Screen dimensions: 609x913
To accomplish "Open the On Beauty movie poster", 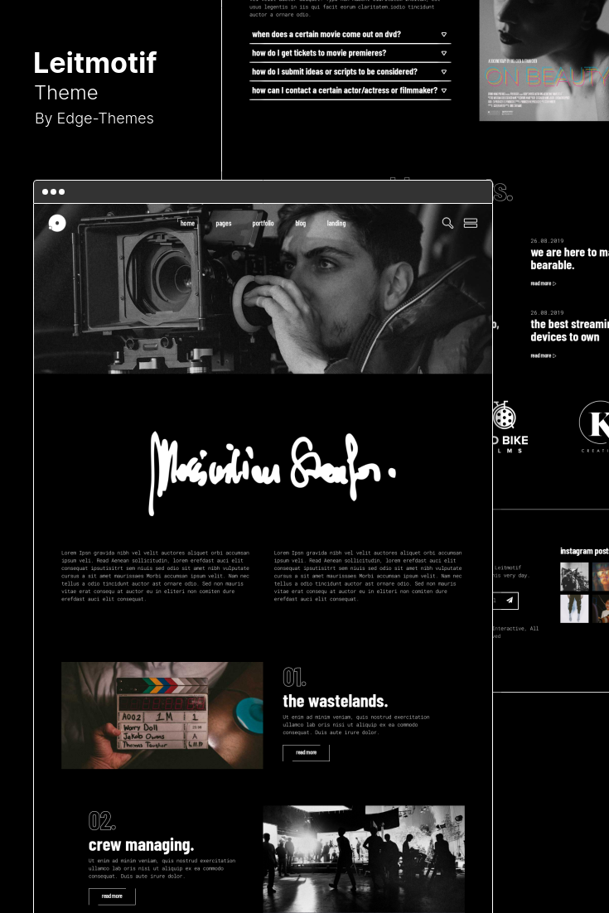I will (x=544, y=60).
